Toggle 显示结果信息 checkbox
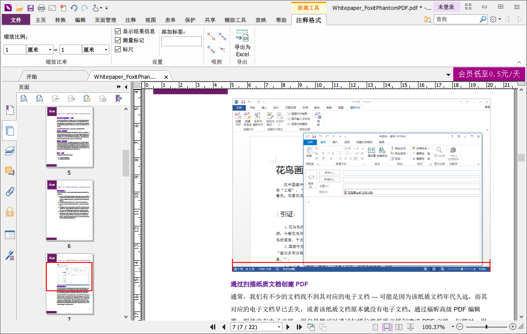Screen dimensions: 527x334 118,31
